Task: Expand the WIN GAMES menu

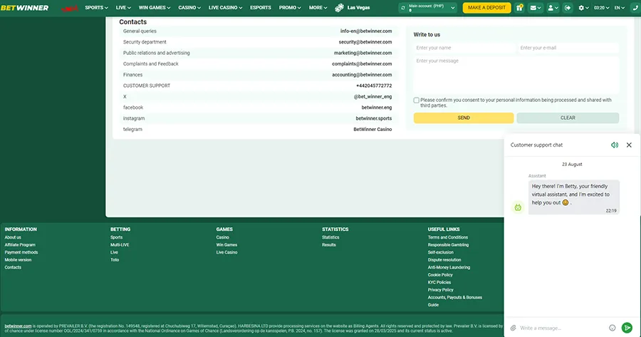Action: pos(155,8)
